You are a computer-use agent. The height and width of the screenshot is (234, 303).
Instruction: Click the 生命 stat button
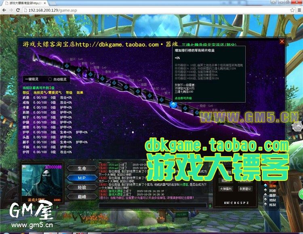click(82, 168)
